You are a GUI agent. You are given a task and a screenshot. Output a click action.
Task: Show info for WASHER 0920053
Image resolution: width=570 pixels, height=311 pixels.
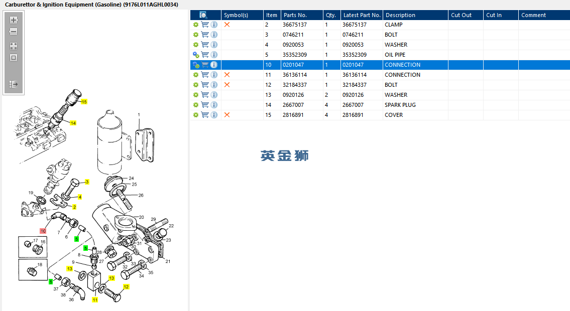[214, 45]
